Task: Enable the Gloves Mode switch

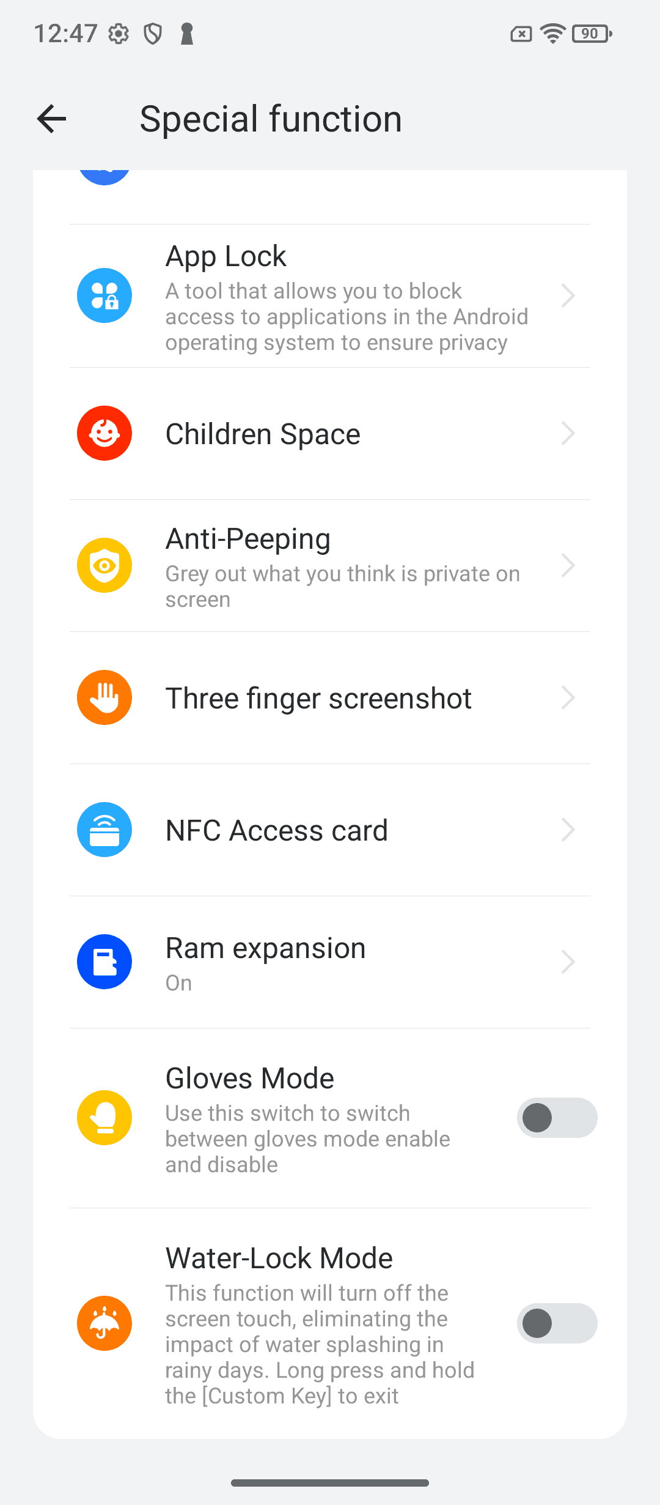Action: click(x=557, y=1118)
